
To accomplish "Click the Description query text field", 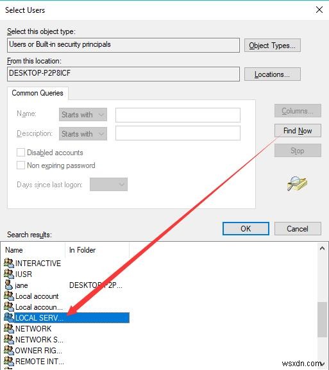I will 178,133.
